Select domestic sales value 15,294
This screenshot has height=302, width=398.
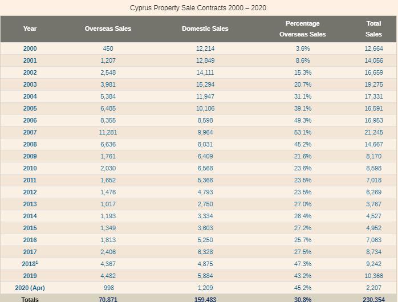[205, 84]
